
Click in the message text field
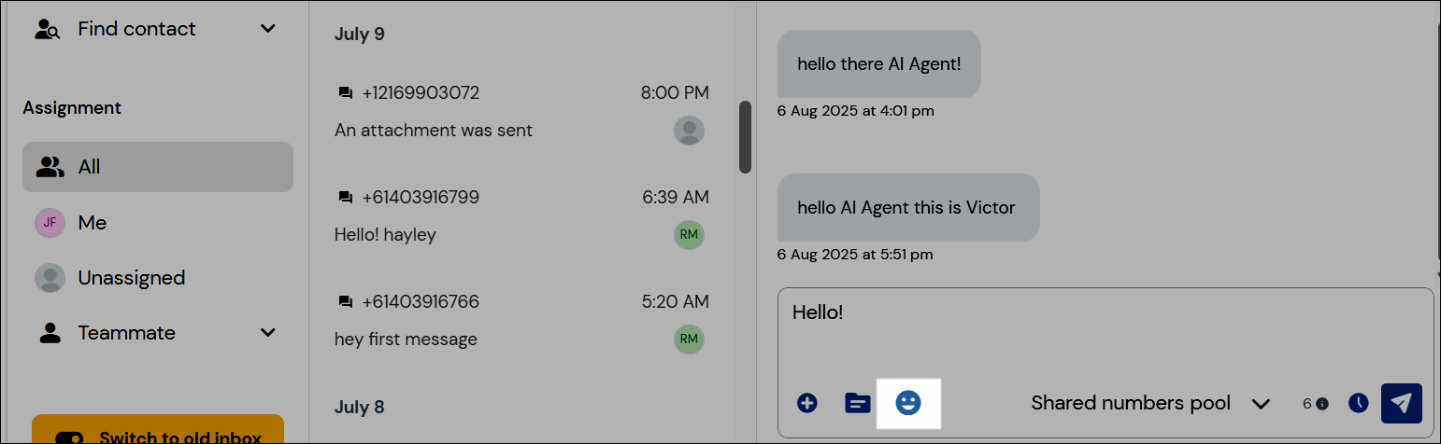[1103, 334]
